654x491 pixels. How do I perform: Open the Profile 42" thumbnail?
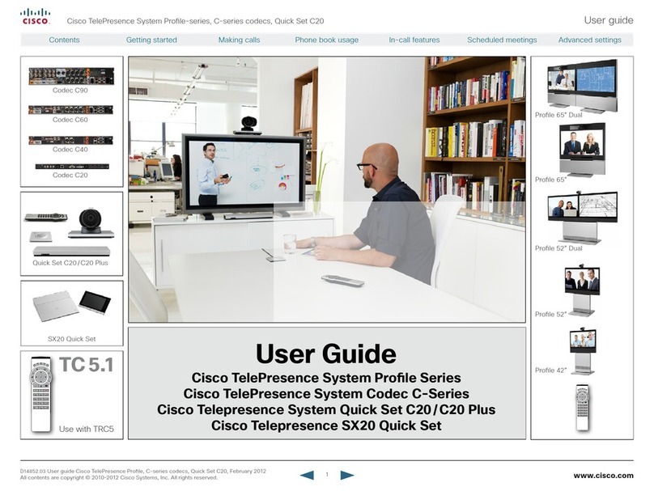(583, 351)
